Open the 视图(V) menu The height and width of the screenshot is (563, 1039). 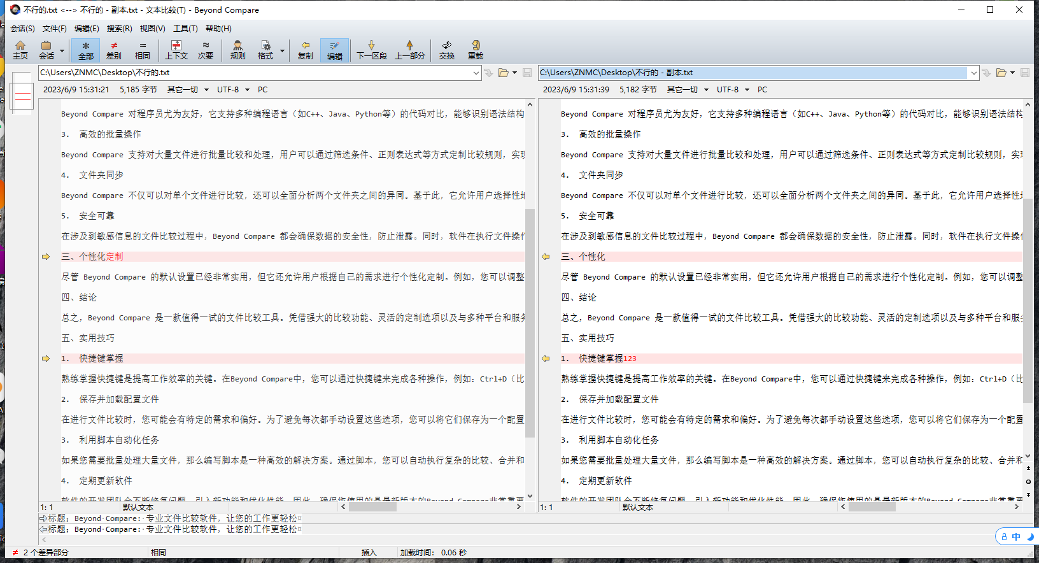point(152,28)
